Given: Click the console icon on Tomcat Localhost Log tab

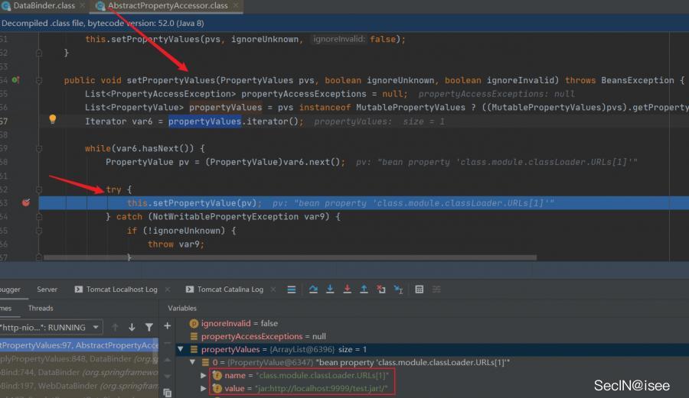Looking at the screenshot, I should 79,290.
